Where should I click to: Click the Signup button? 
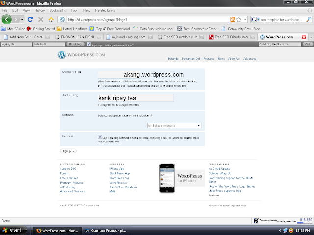[x=68, y=151]
